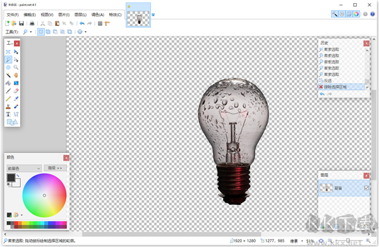Image resolution: width=379 pixels, height=247 pixels.
Task: Select the Clone Stamp tool
Action: tap(8, 106)
